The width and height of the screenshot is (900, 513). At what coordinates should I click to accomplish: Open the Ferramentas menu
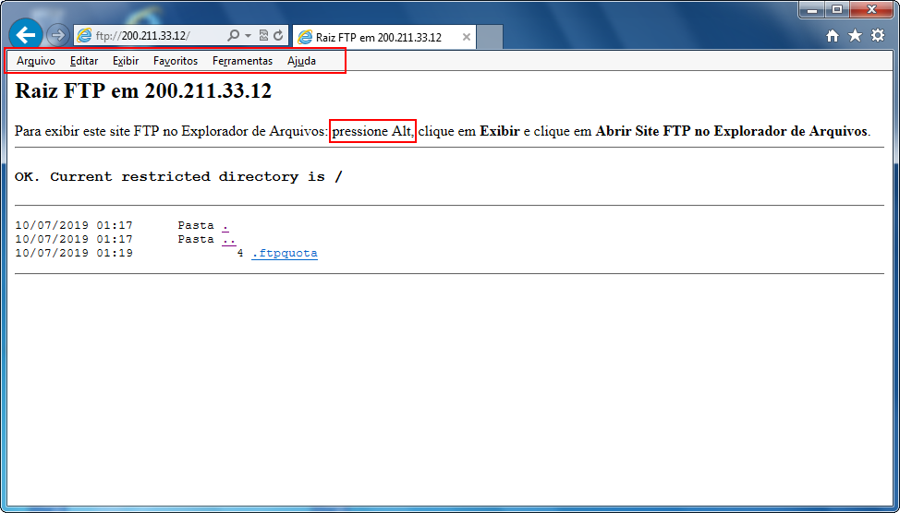click(243, 61)
